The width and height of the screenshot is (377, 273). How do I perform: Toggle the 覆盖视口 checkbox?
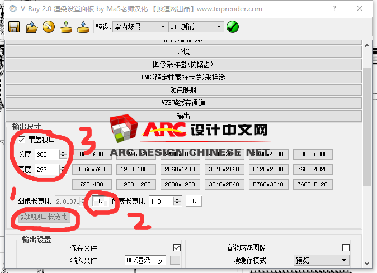[x=22, y=140]
